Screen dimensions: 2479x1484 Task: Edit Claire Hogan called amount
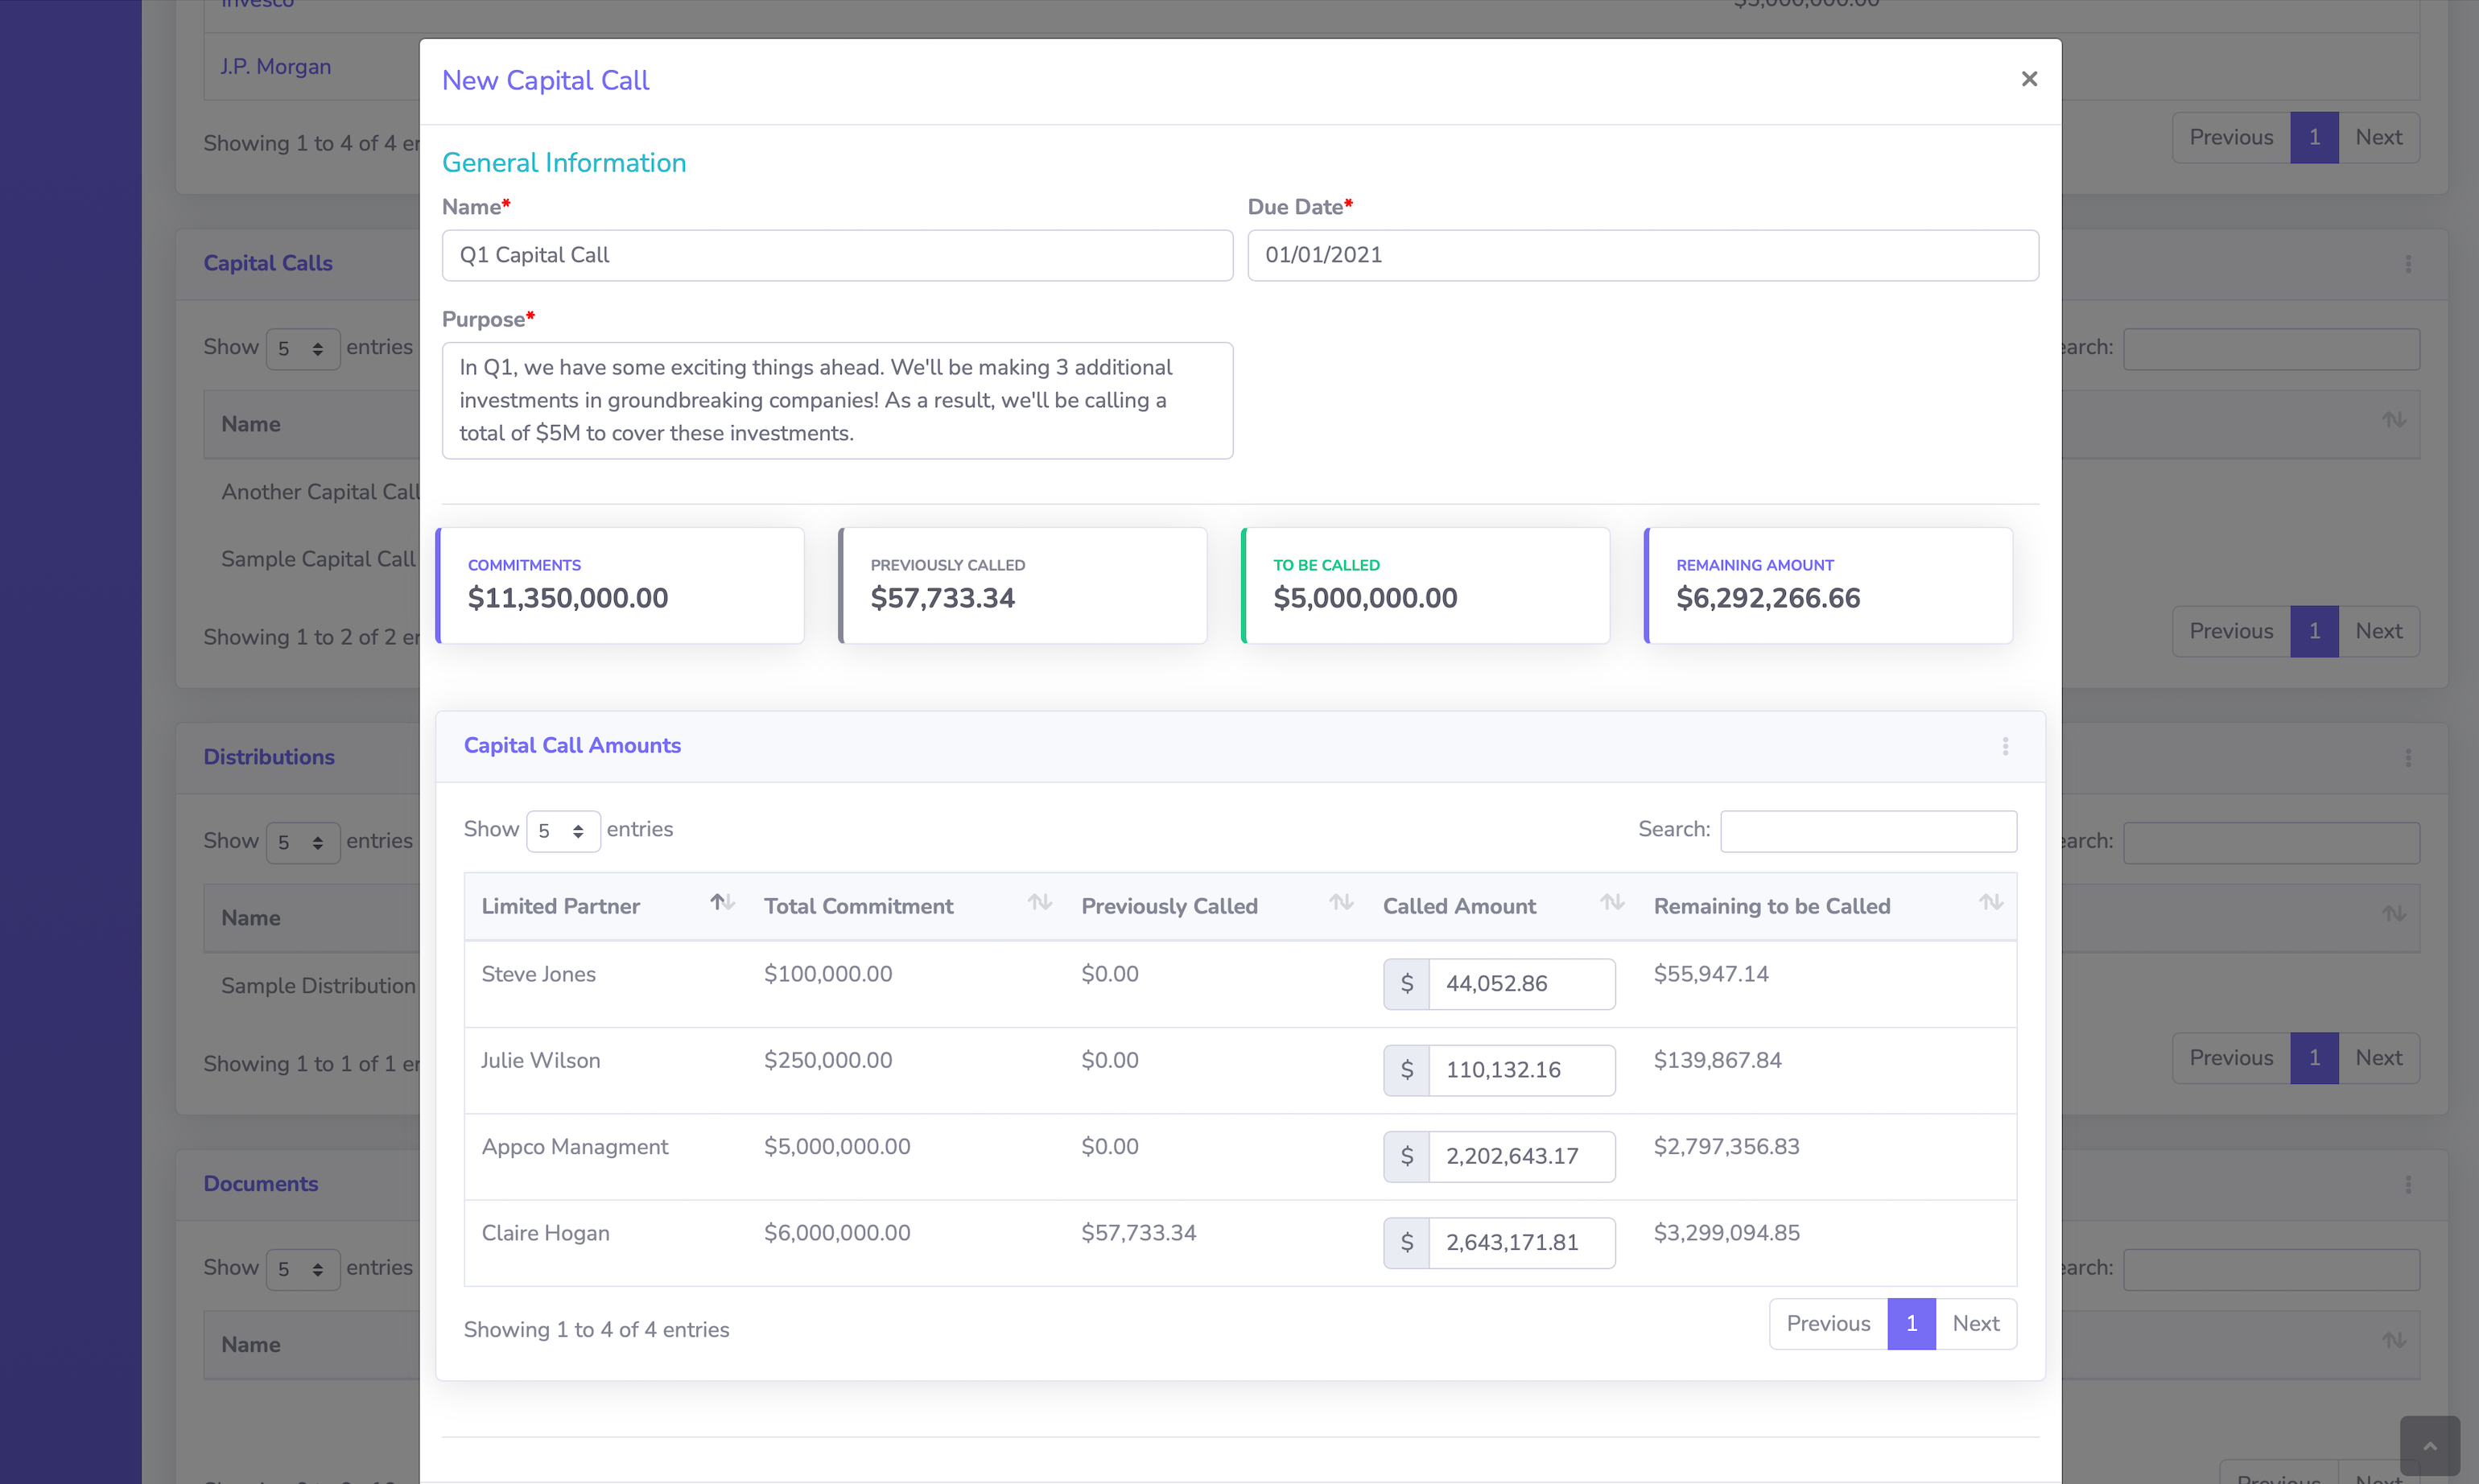click(x=1521, y=1242)
